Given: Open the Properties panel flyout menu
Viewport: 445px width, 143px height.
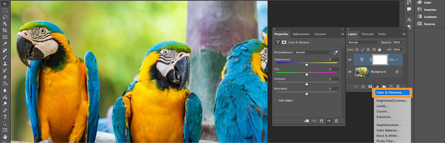Looking at the screenshot, I should point(343,34).
